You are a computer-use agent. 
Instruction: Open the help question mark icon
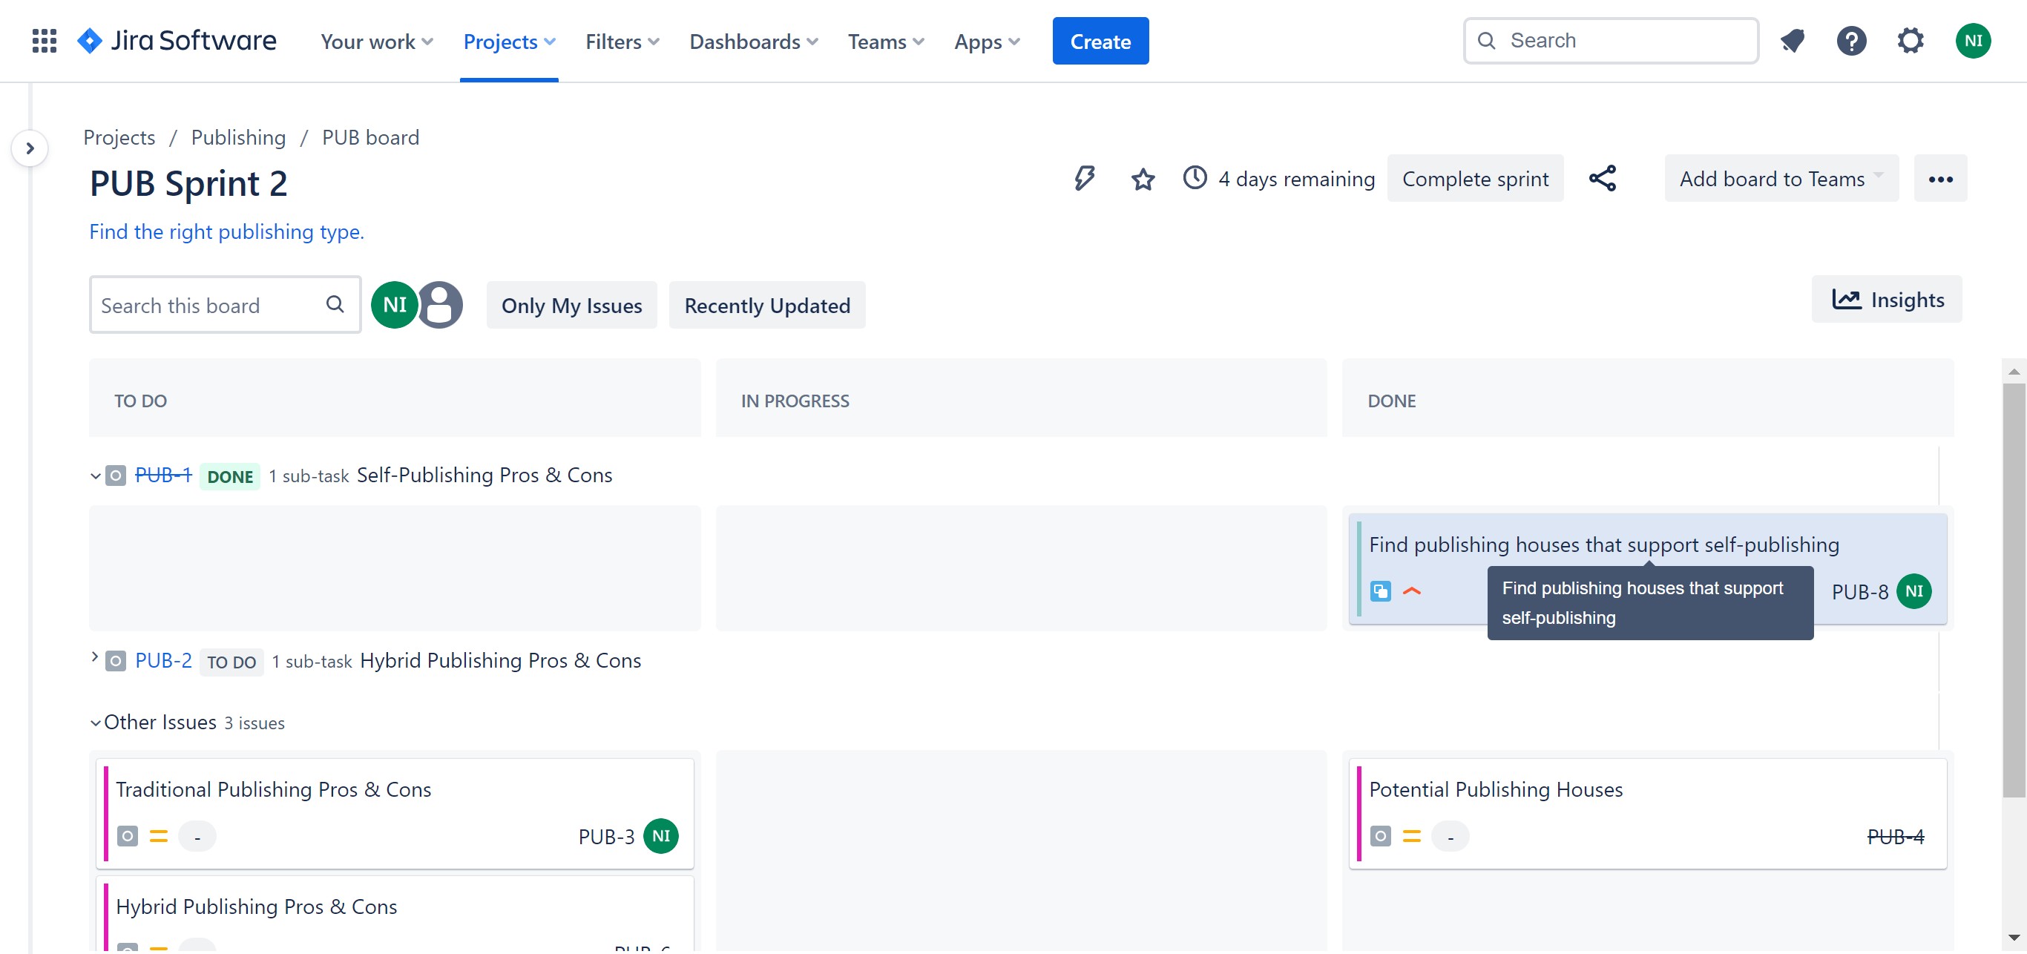coord(1850,41)
